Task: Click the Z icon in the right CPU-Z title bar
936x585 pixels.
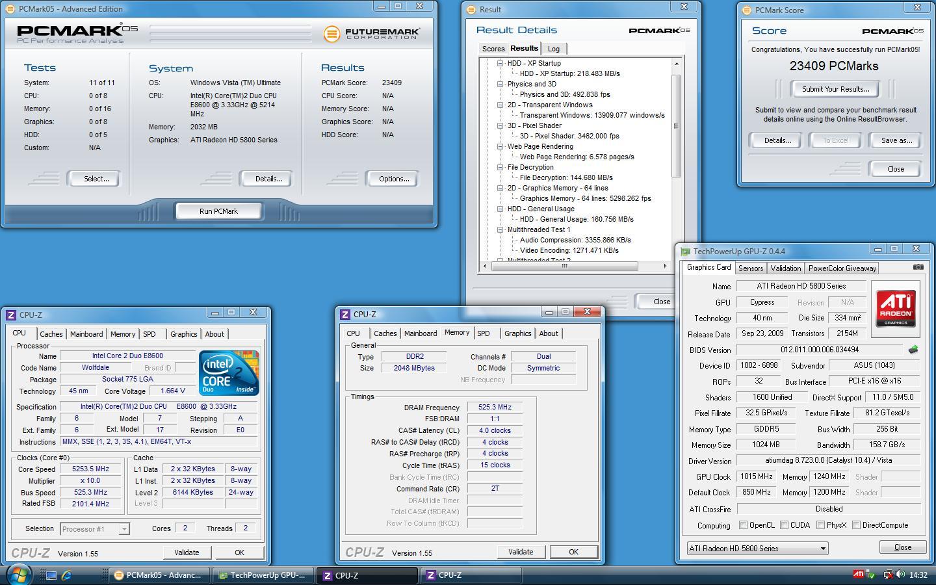Action: point(345,315)
